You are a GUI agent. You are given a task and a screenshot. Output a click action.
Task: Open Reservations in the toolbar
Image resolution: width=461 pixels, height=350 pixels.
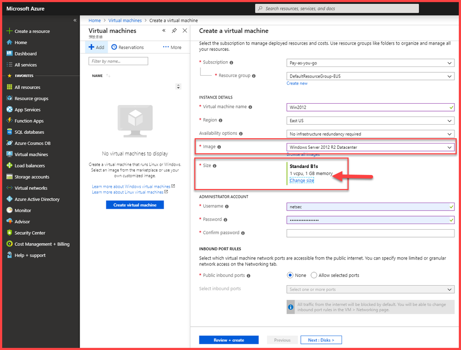pos(128,47)
